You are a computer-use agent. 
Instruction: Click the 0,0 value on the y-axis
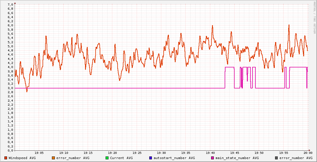(10, 150)
